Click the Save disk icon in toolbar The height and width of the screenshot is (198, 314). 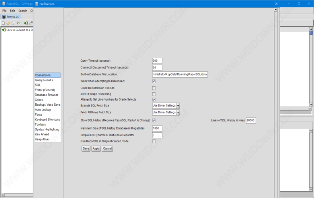[x=13, y=23]
